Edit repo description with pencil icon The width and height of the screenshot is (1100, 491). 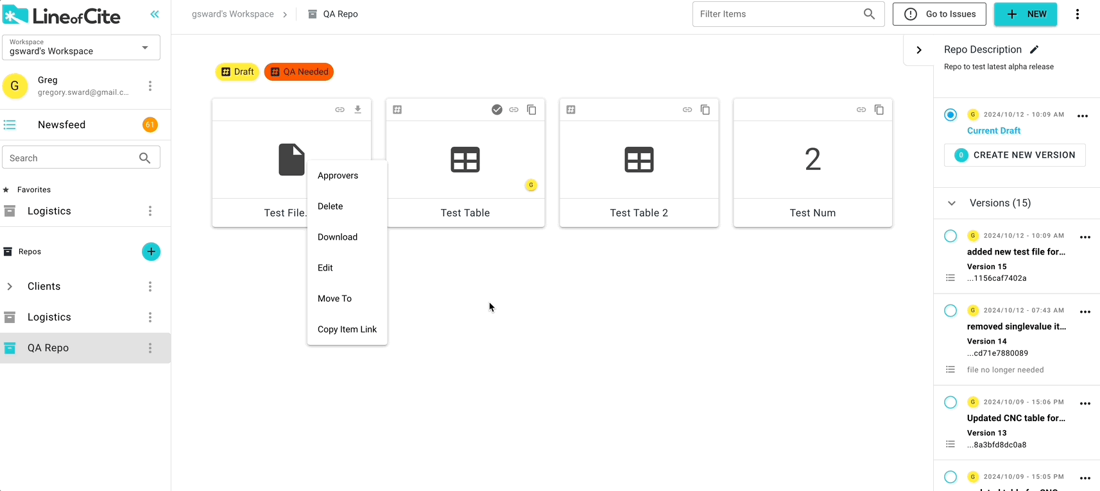click(x=1034, y=49)
